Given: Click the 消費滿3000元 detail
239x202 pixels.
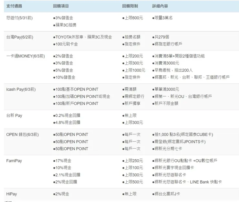Looking at the screenshot, I should [x=166, y=63].
